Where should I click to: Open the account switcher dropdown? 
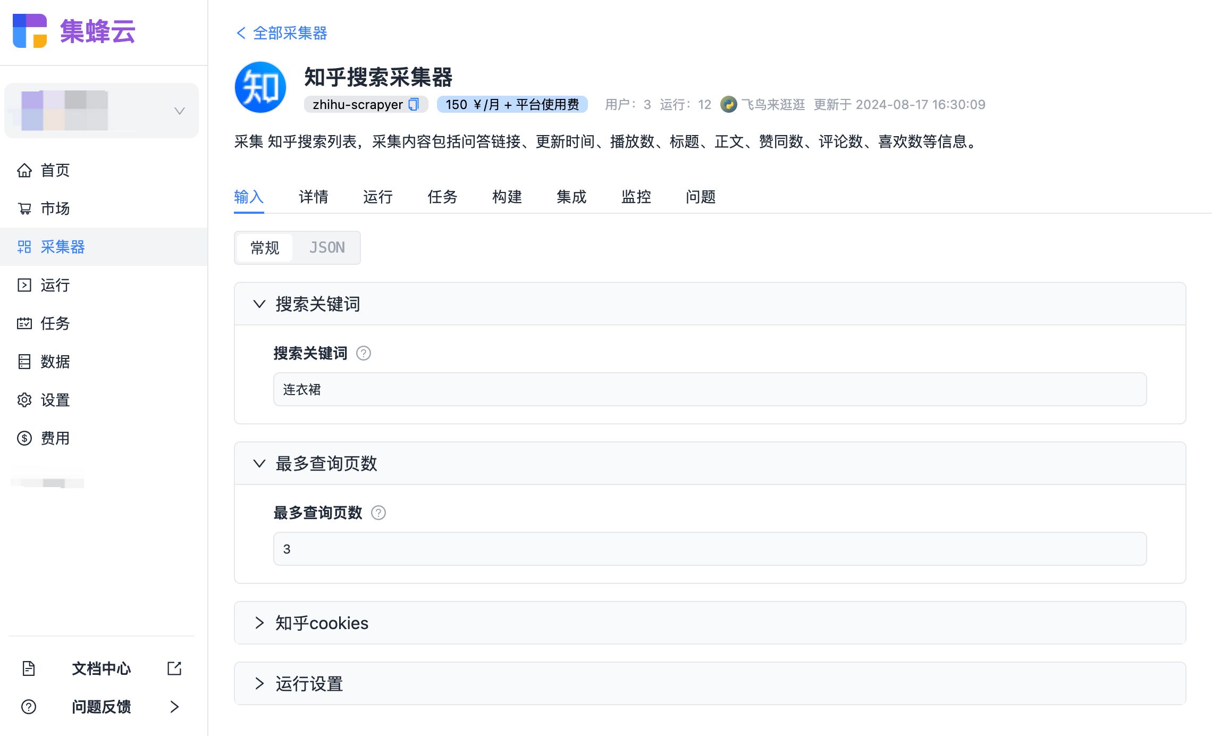(x=102, y=111)
